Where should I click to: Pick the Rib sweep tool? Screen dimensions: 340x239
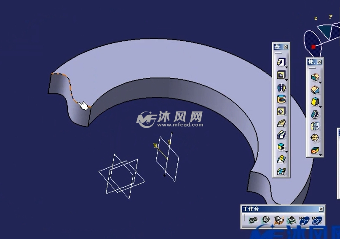point(281,123)
